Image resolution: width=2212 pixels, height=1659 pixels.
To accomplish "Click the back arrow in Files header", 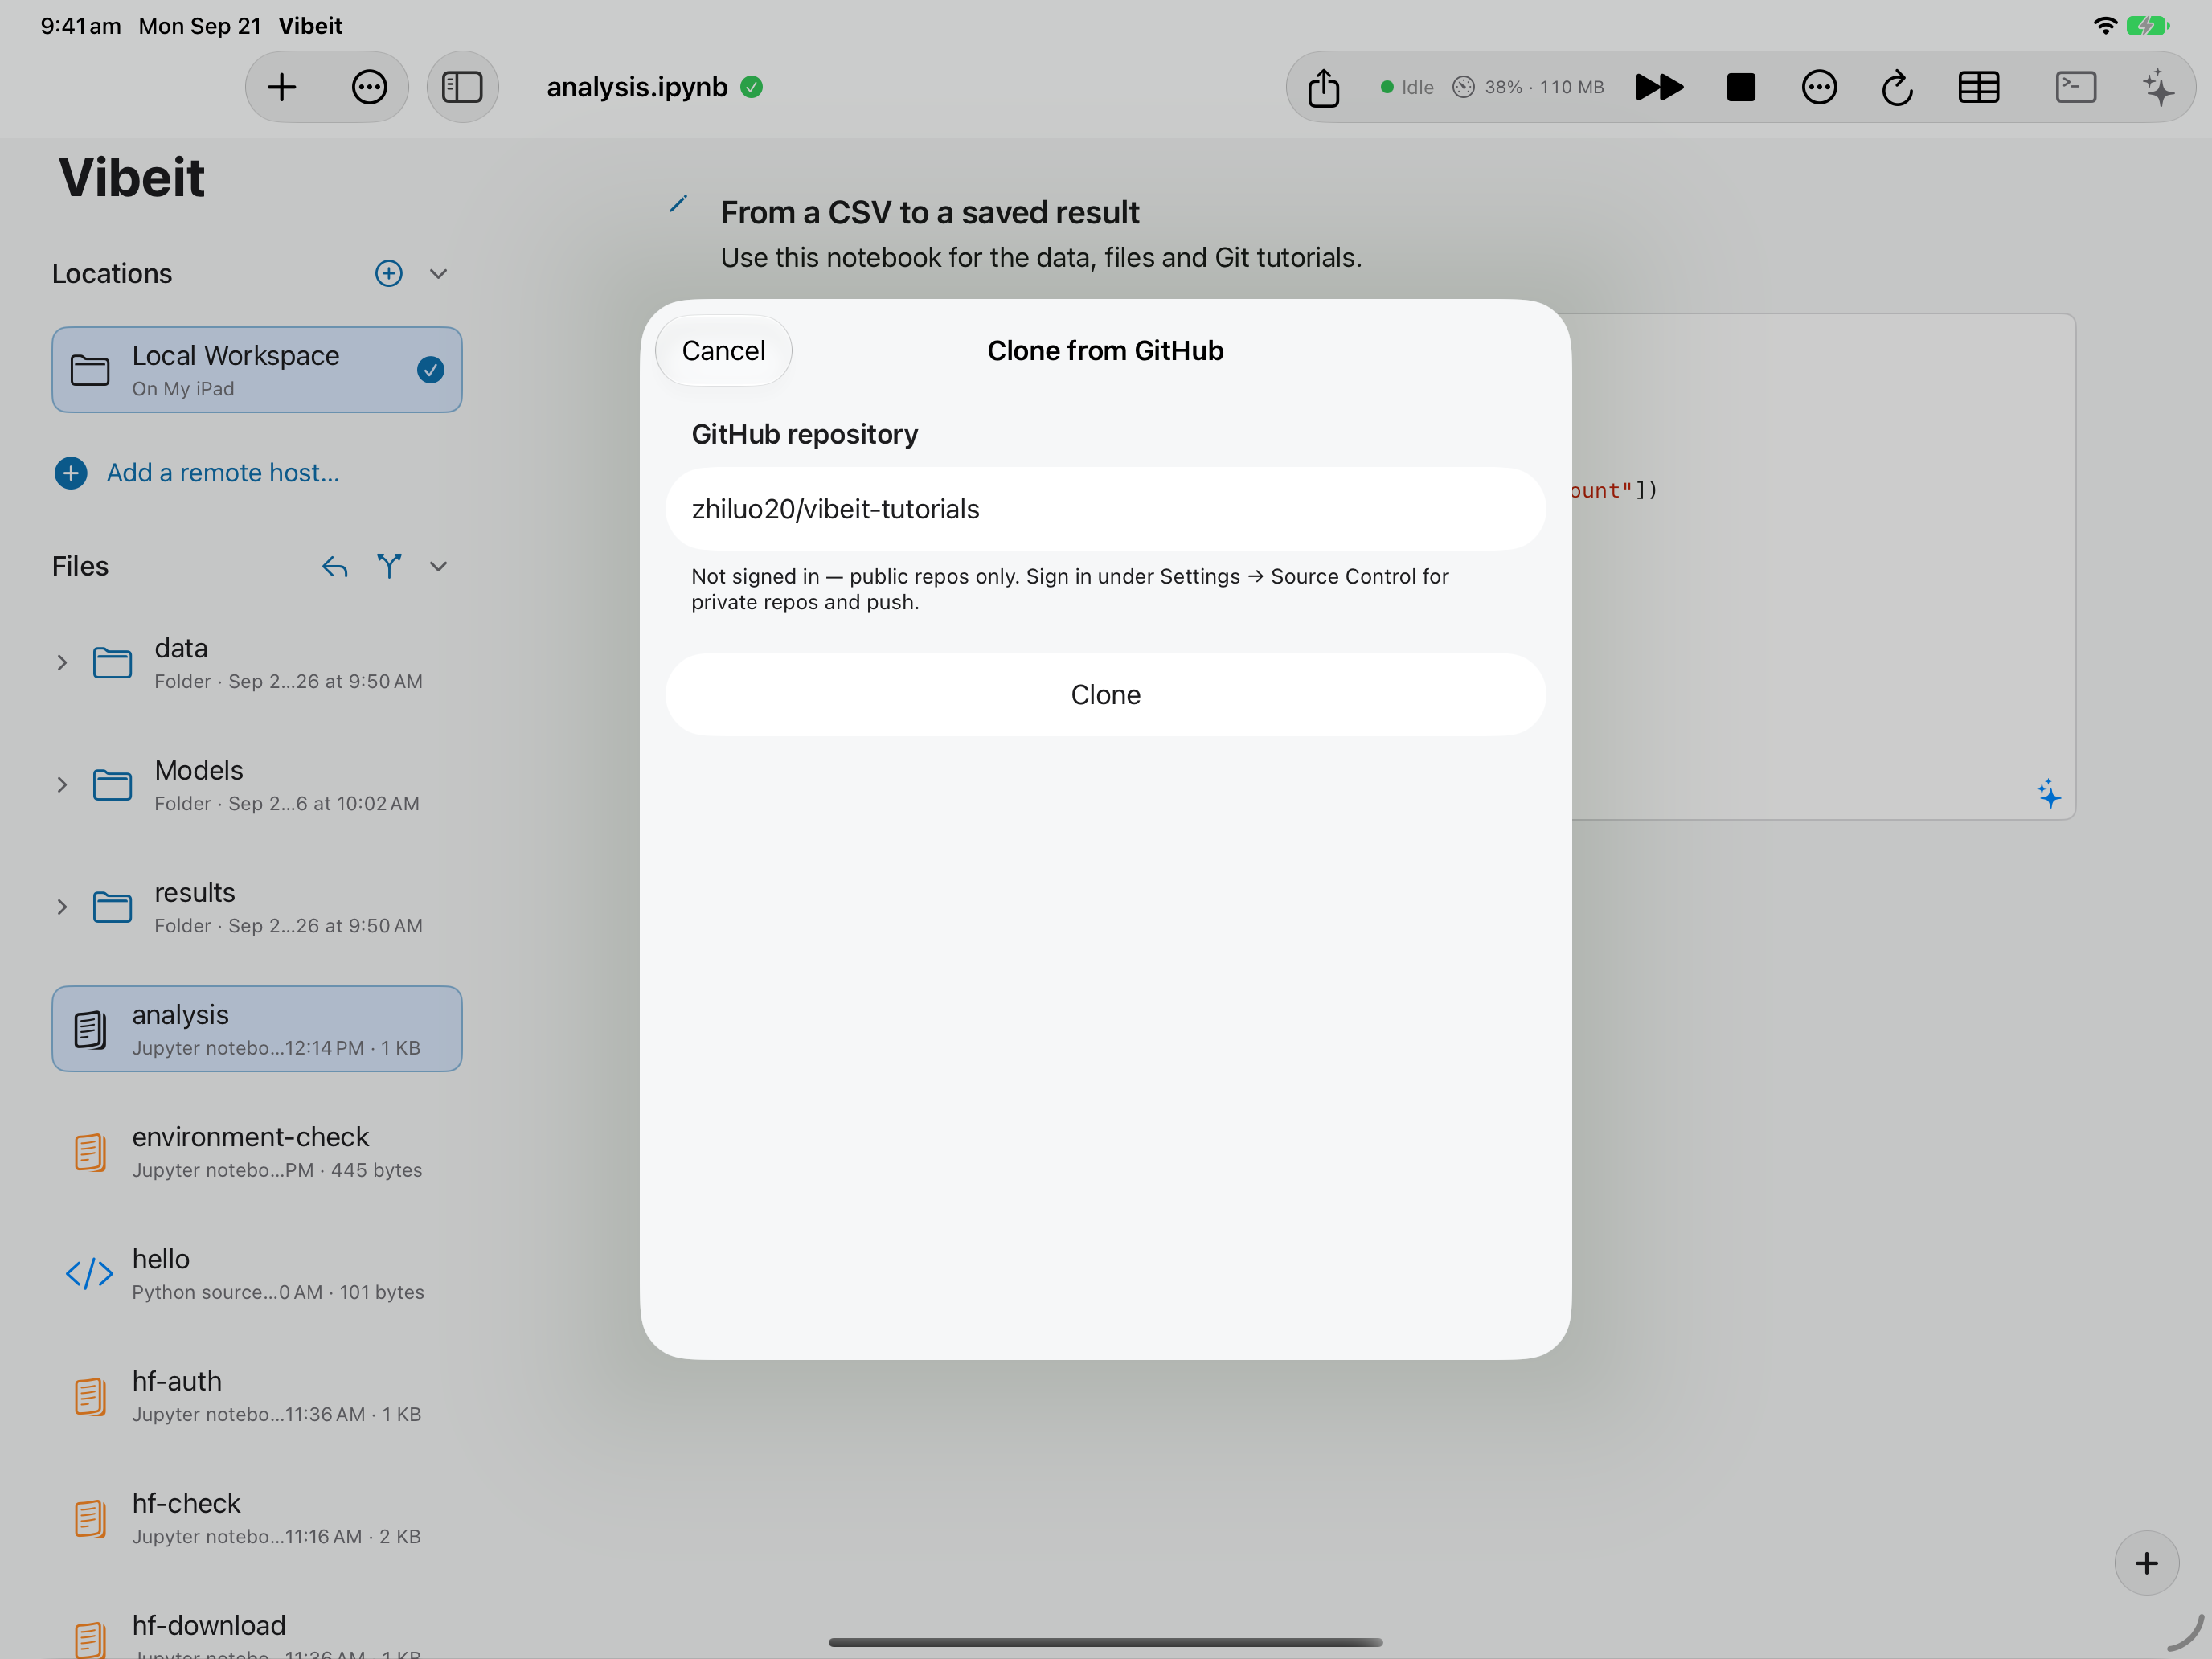I will click(335, 567).
